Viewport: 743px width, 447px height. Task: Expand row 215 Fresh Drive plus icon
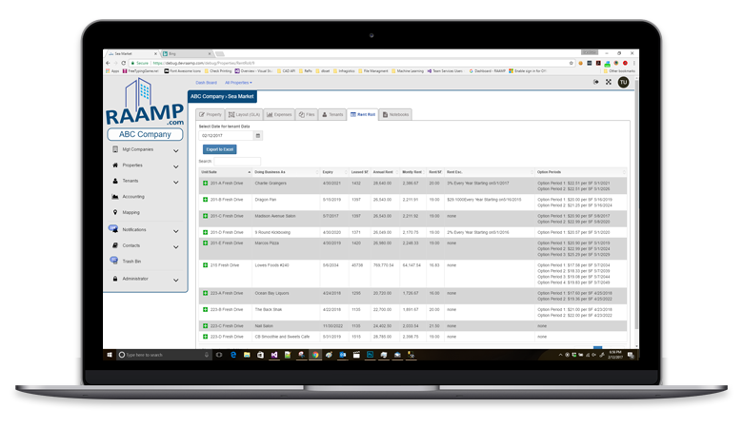click(x=205, y=265)
